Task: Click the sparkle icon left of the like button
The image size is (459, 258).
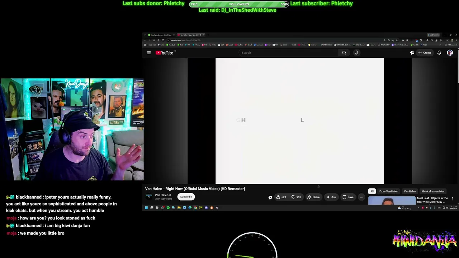Action: [270, 197]
